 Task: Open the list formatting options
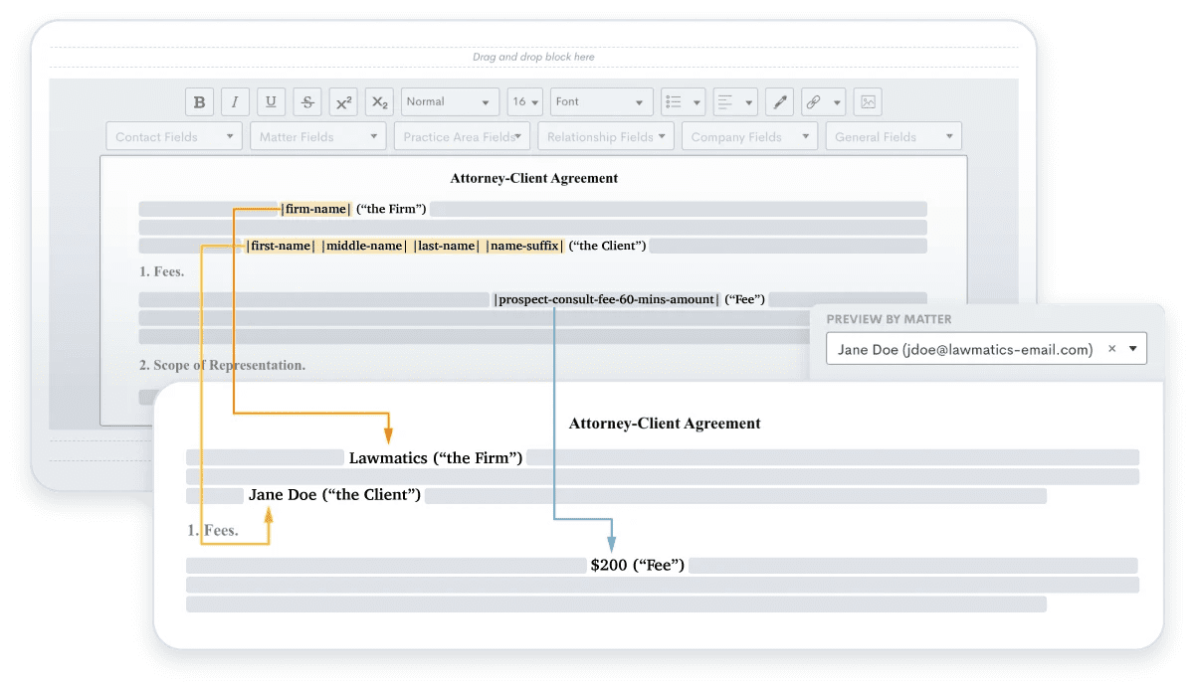click(x=683, y=101)
